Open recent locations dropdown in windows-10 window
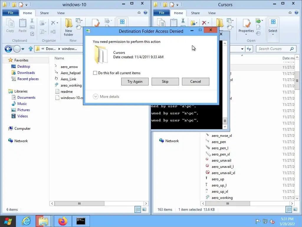 coord(23,49)
